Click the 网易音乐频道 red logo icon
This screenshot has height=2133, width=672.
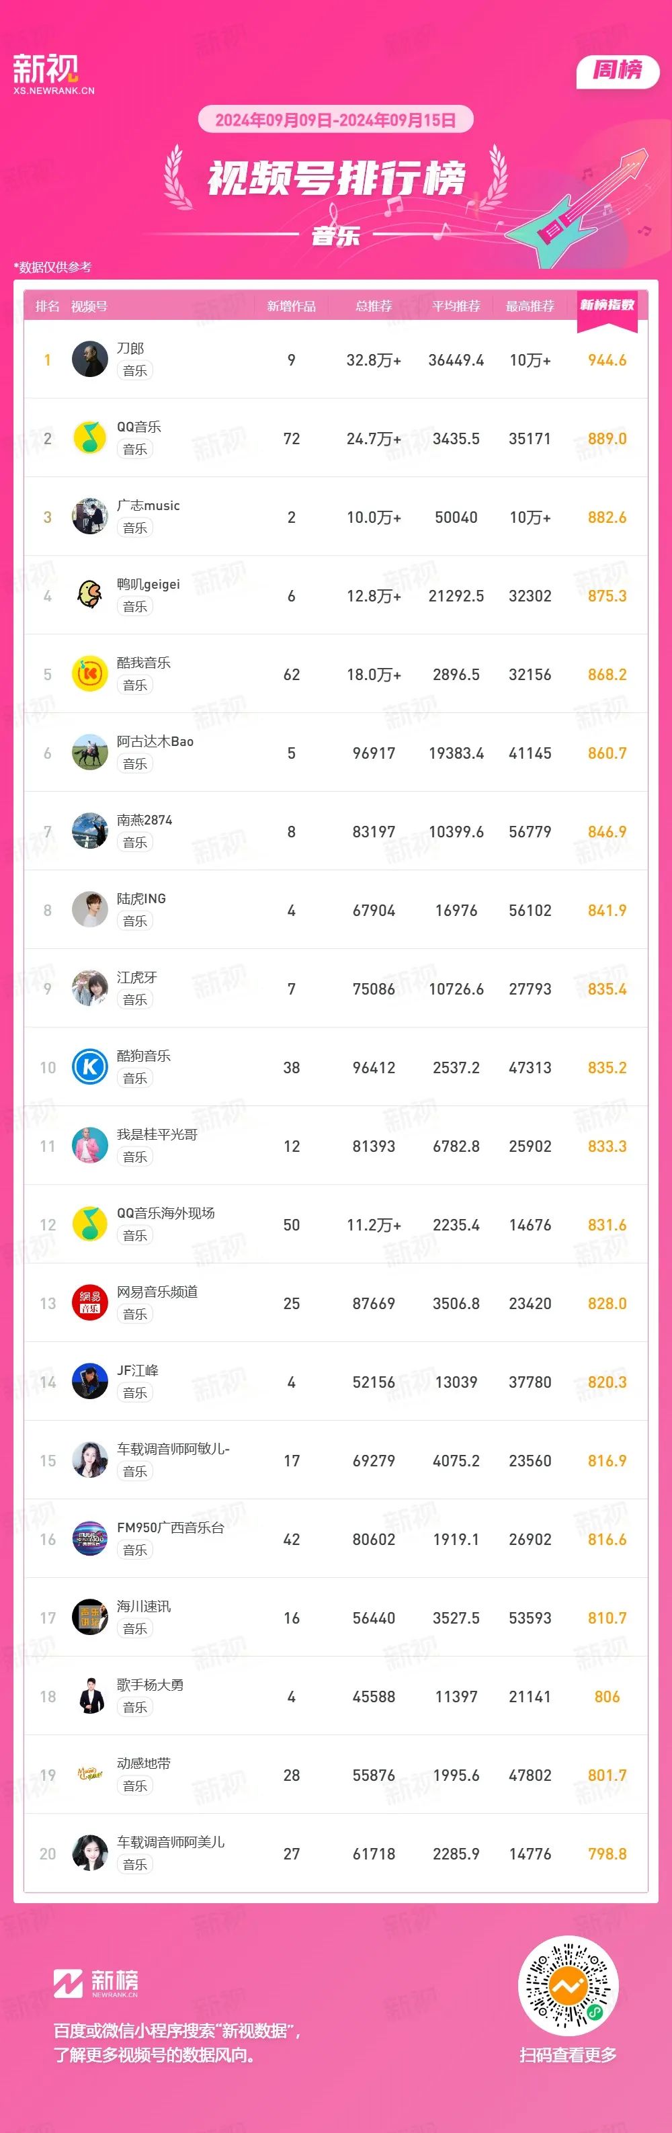(x=89, y=1303)
